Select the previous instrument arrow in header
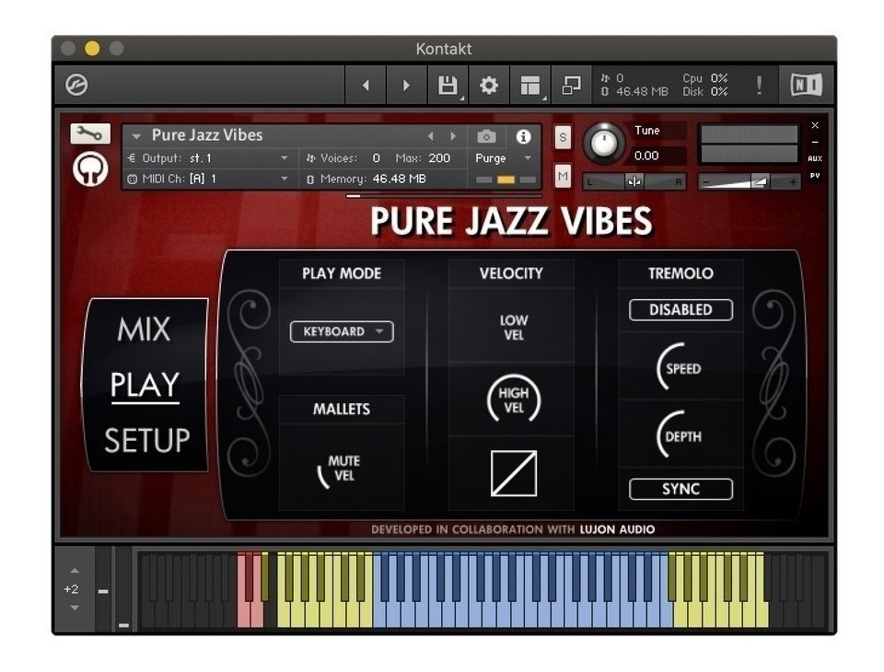Screen dimensions: 884x672 pos(431,136)
